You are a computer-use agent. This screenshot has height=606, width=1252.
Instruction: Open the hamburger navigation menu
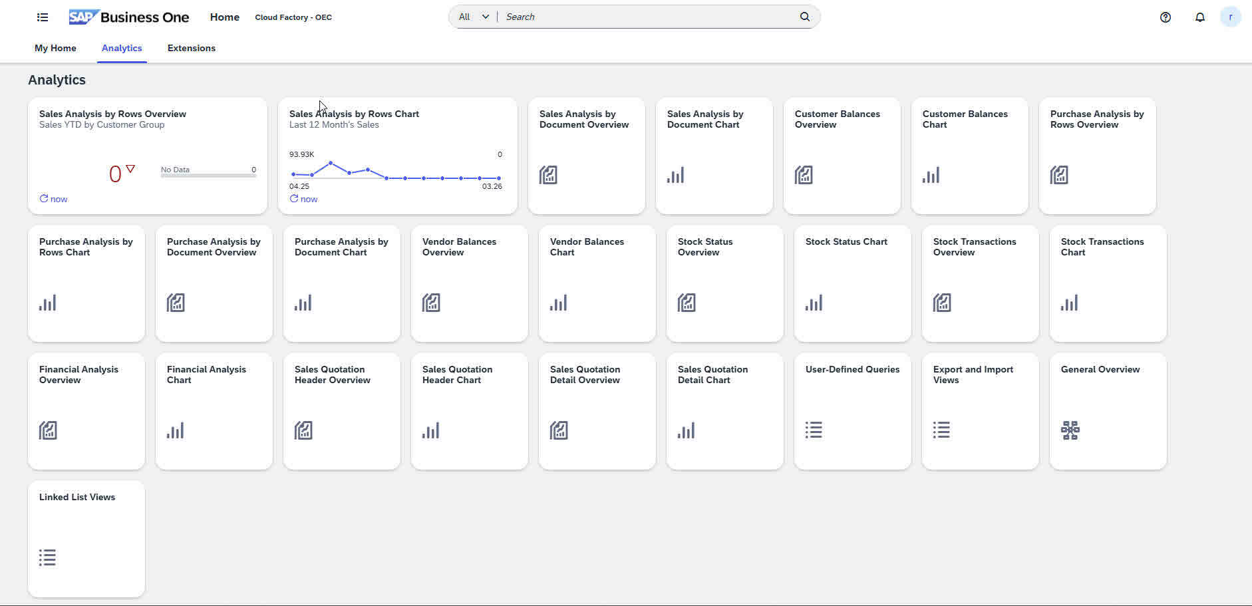click(x=42, y=17)
